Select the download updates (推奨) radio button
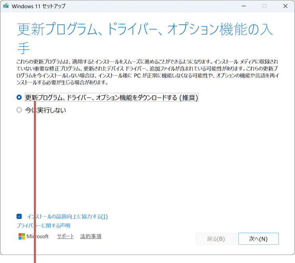This screenshot has width=295, height=263. tap(19, 98)
